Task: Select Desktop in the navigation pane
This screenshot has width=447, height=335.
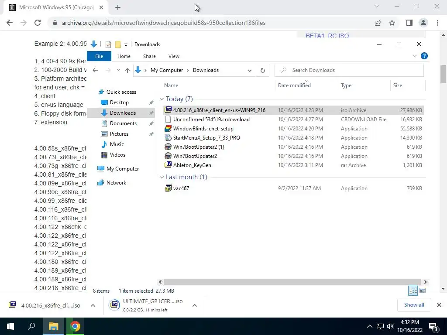Action: 119,103
